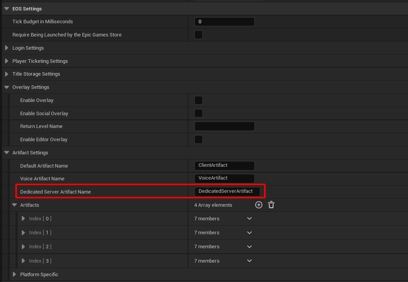The height and width of the screenshot is (282, 408).
Task: Enable Require Being Launched by Epic Games Store
Action: tap(198, 35)
